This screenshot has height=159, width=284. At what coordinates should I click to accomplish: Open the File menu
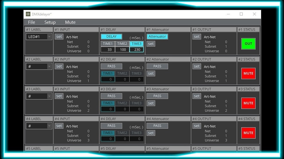click(32, 22)
